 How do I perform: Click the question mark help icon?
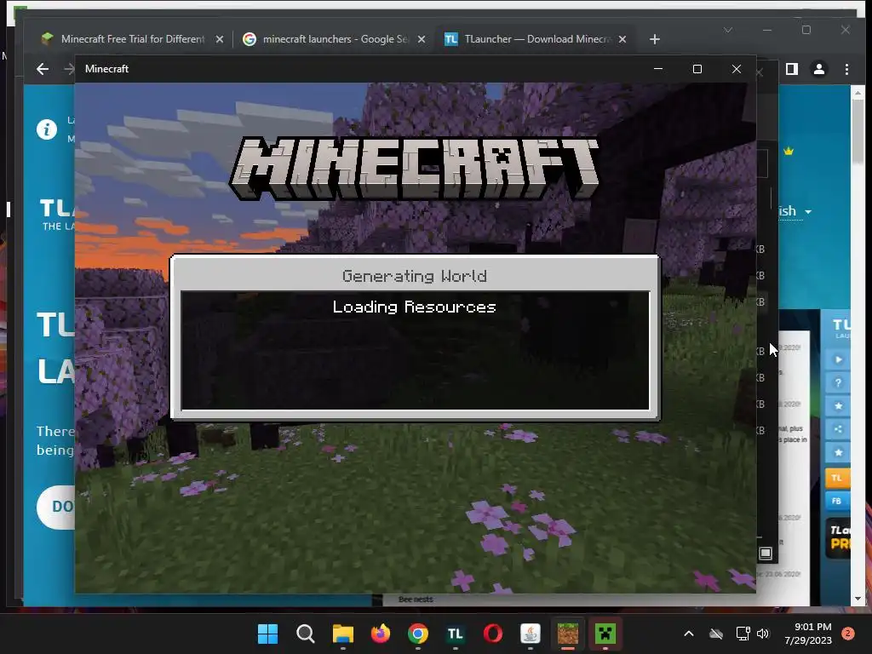(x=838, y=382)
